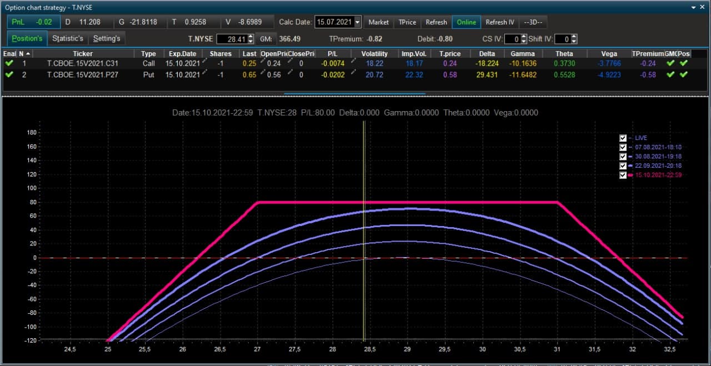Click the Refresh IV button
This screenshot has height=366, width=711.
coord(500,22)
